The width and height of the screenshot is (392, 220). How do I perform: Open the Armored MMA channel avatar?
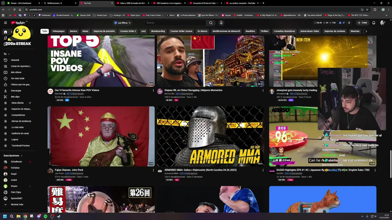pos(160,171)
